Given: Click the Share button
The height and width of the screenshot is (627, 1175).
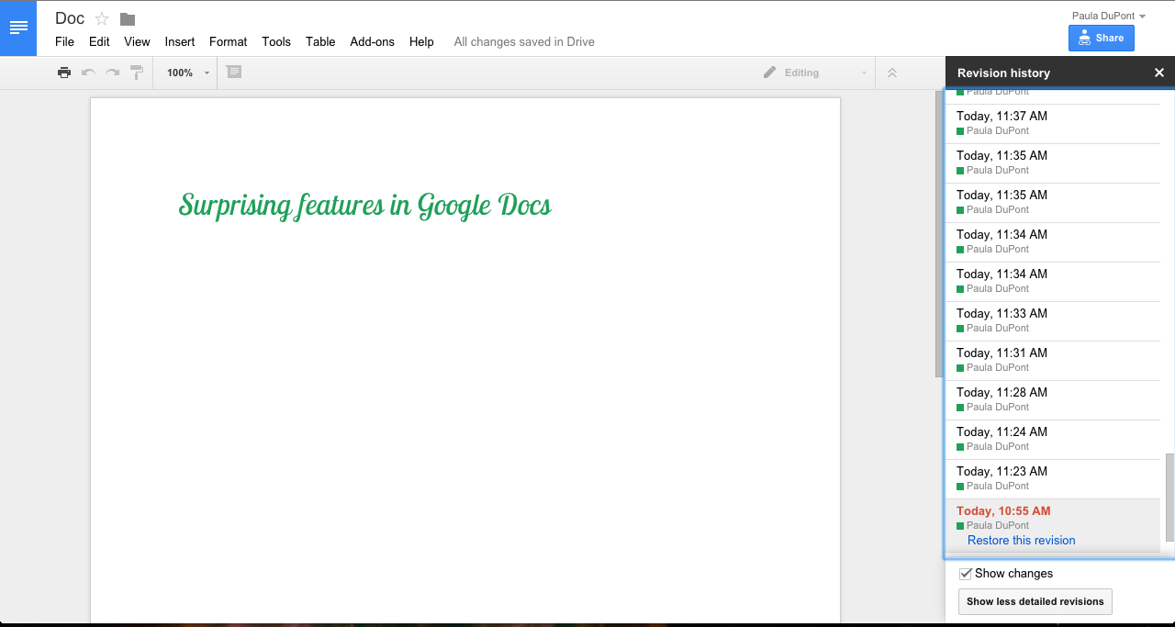Looking at the screenshot, I should [1102, 38].
